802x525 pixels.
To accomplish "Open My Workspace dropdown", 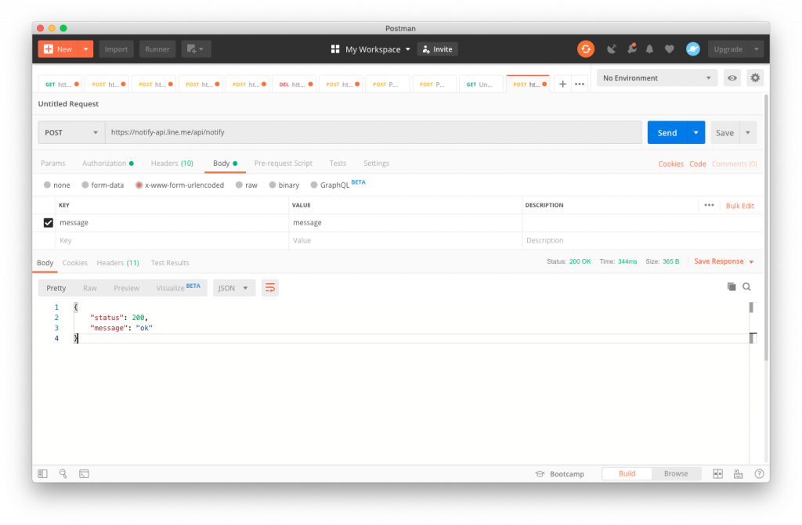I will (x=378, y=49).
